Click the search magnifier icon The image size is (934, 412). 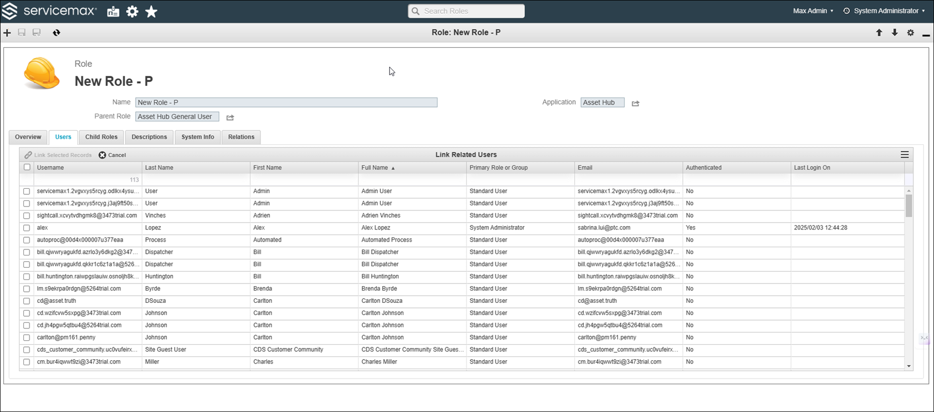coord(416,11)
